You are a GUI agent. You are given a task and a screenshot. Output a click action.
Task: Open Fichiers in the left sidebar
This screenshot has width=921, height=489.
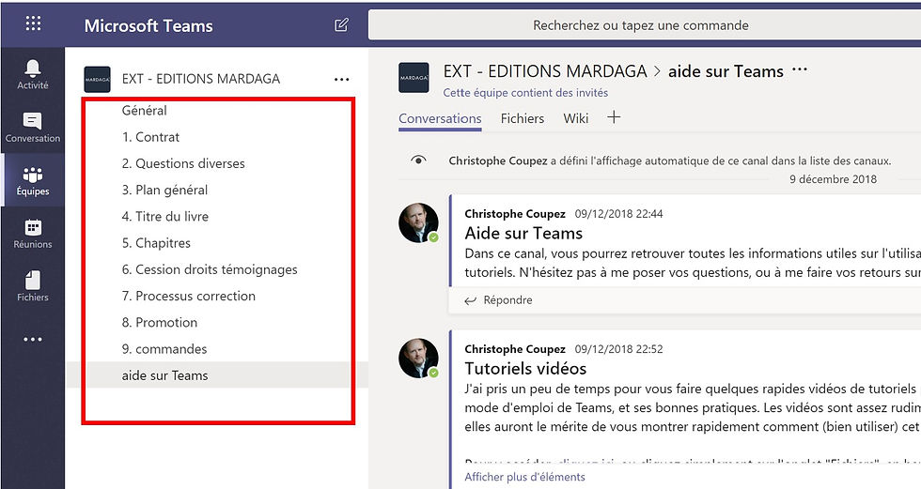(x=33, y=286)
